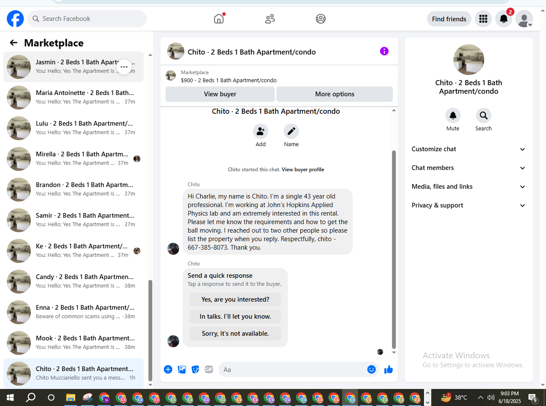Open the Home feed icon
This screenshot has width=546, height=406.
click(219, 19)
